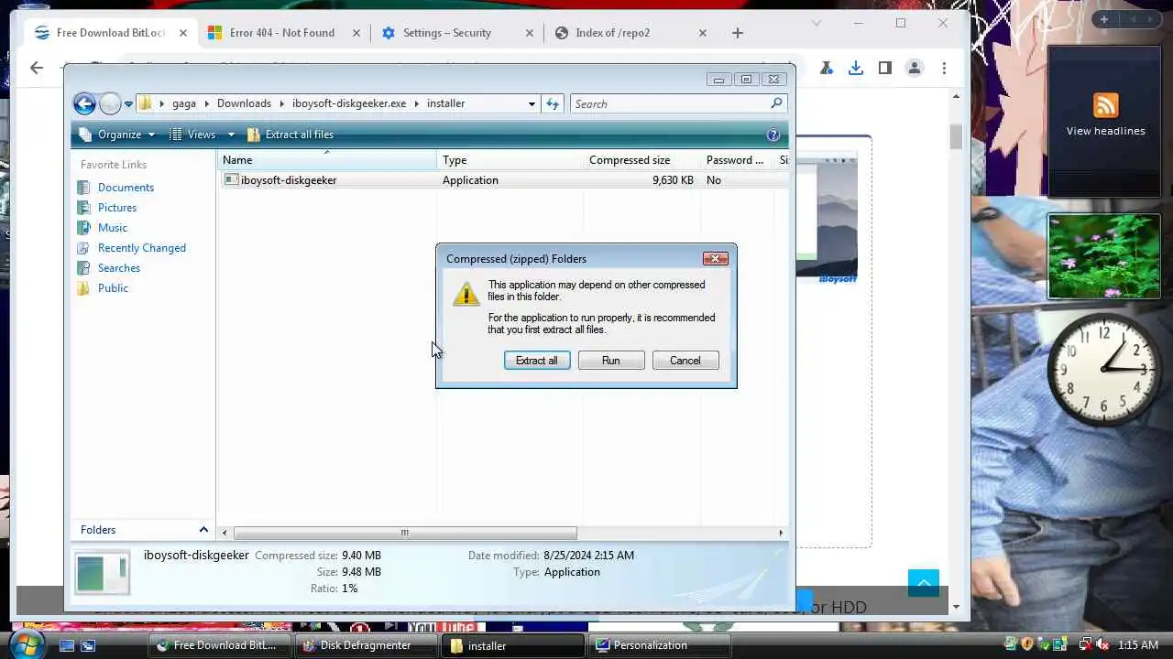Click the horizontal scrollbar left arrow
This screenshot has height=659, width=1173.
(x=225, y=533)
